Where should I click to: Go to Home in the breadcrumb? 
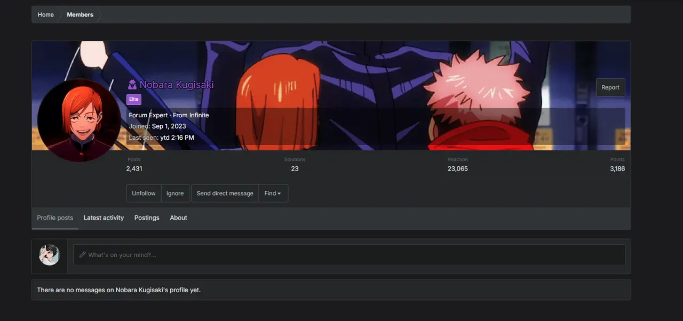pyautogui.click(x=46, y=14)
